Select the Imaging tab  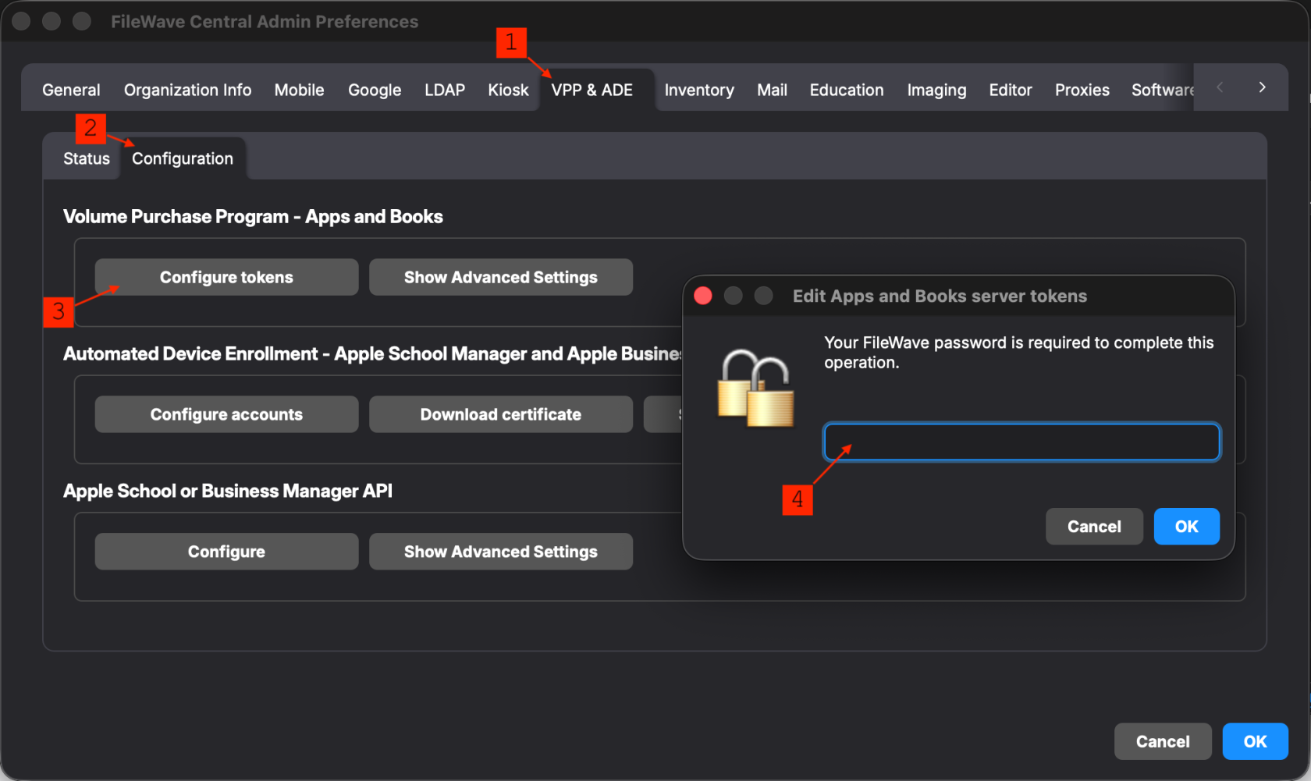pos(936,90)
